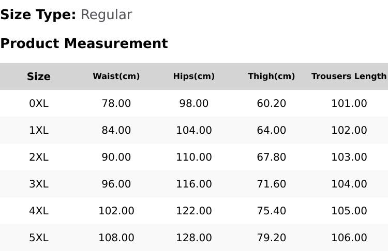Click the 102.00 waist value for 4XL

(116, 211)
